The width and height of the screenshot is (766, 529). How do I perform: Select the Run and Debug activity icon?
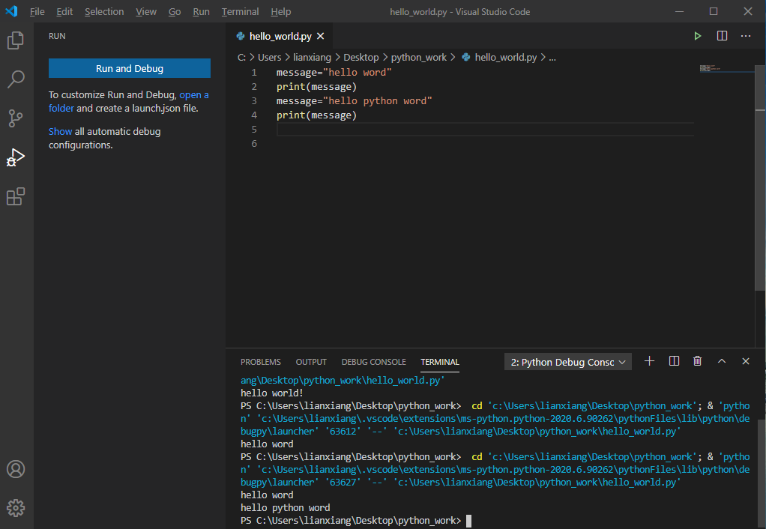click(x=16, y=157)
